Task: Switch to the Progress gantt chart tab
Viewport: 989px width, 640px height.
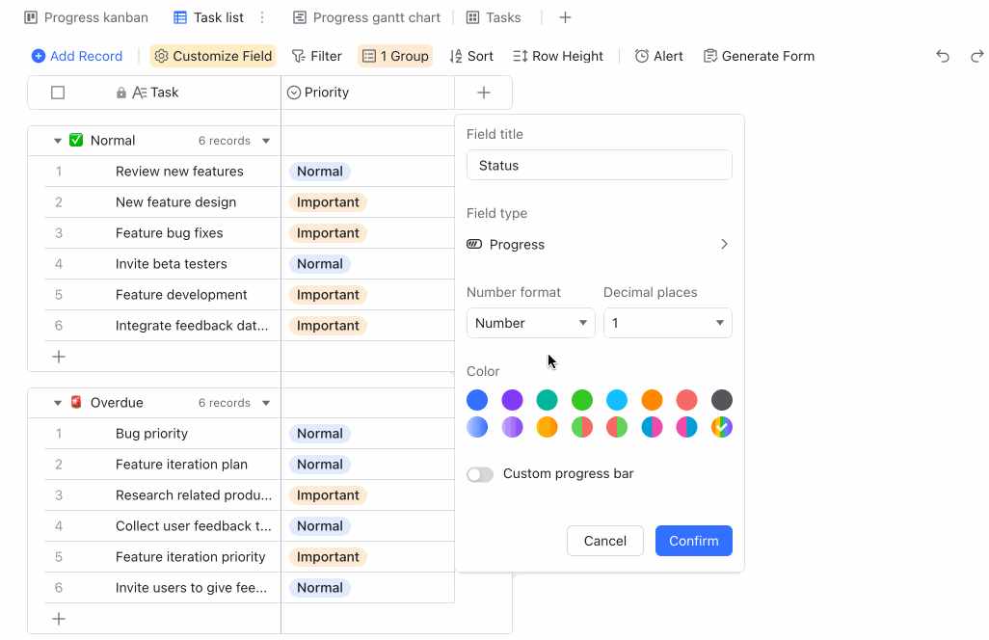Action: [x=366, y=17]
